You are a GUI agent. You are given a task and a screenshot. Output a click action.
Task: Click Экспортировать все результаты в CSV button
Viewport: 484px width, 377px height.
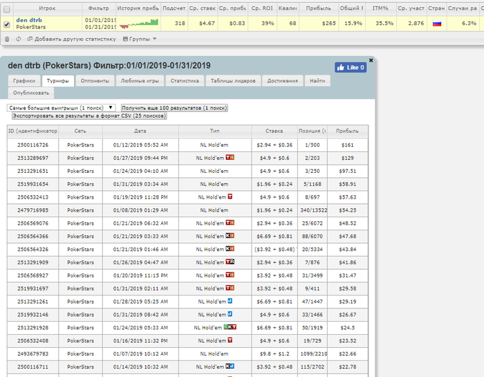89,116
